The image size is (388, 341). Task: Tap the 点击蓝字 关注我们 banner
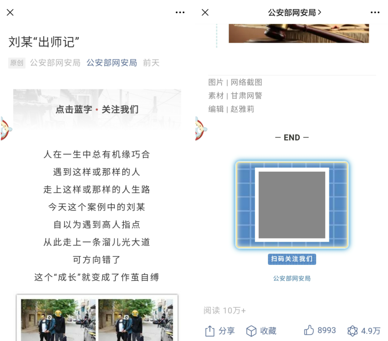97,109
